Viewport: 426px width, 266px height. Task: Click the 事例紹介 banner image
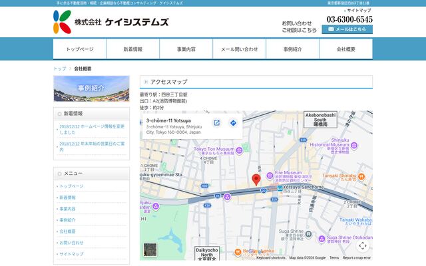[x=91, y=88]
